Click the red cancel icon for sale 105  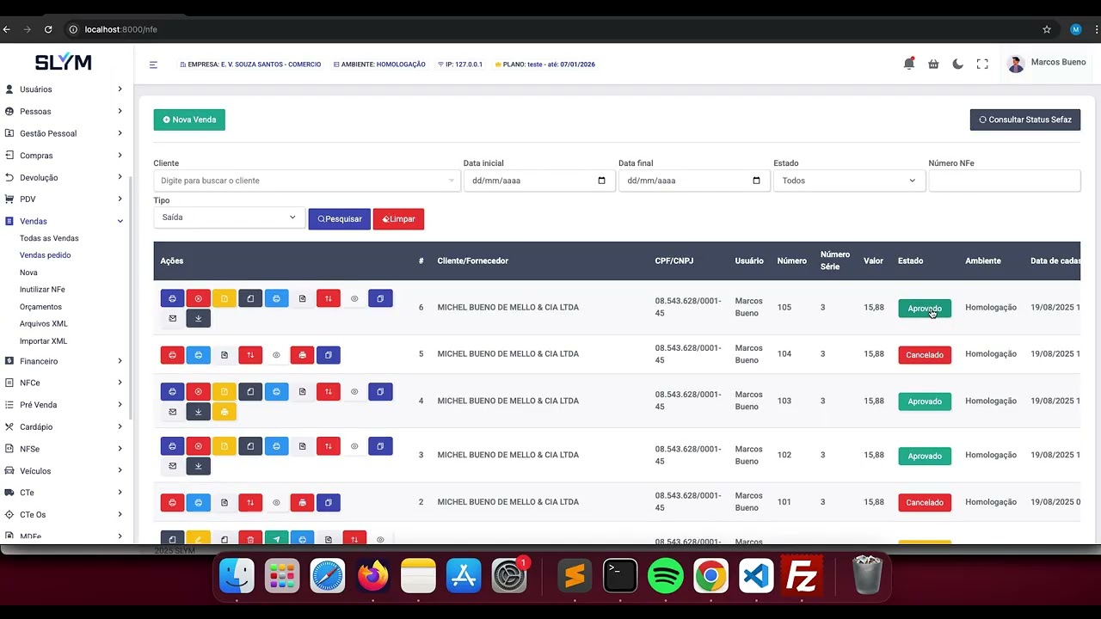pyautogui.click(x=198, y=298)
